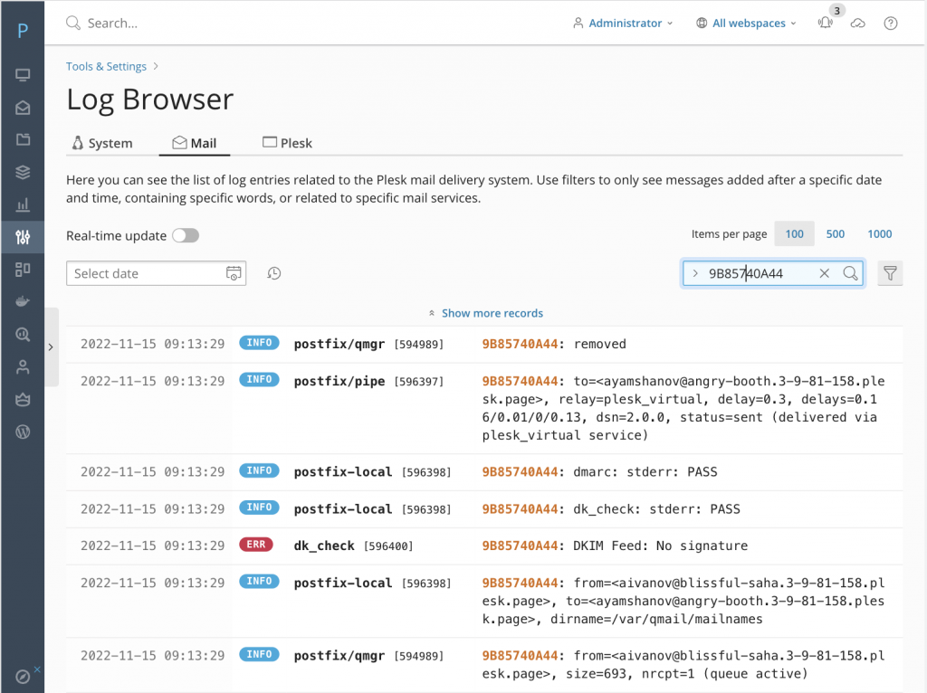Click 'postfix/pipe' service name

point(339,381)
